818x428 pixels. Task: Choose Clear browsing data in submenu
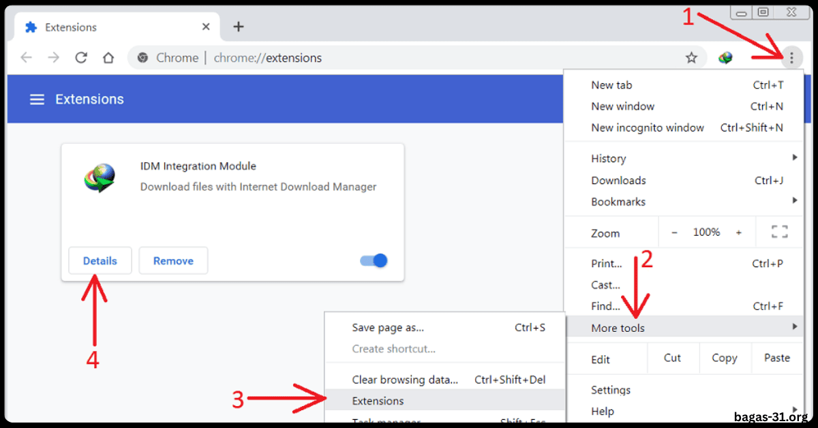pos(445,380)
